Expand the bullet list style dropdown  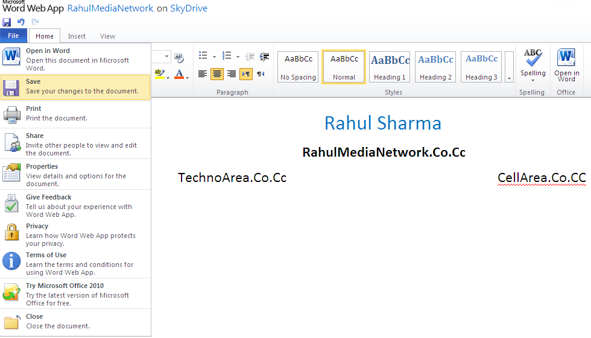215,57
